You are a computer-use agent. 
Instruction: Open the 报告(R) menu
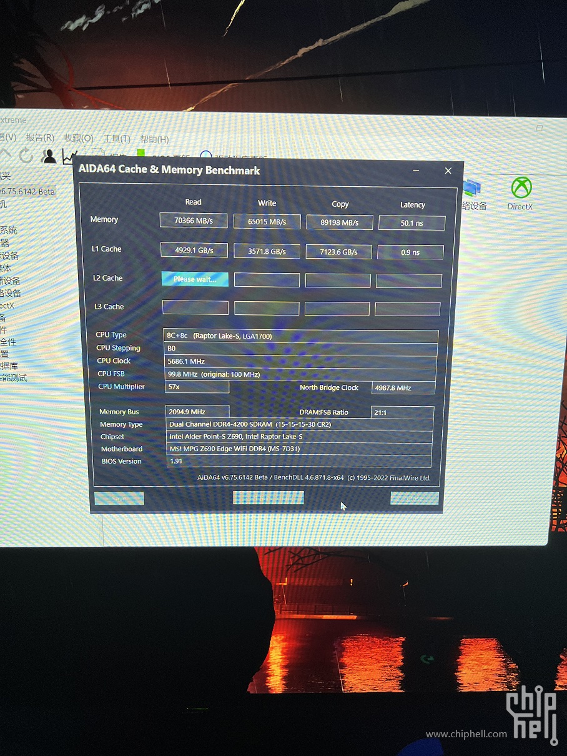(x=40, y=138)
